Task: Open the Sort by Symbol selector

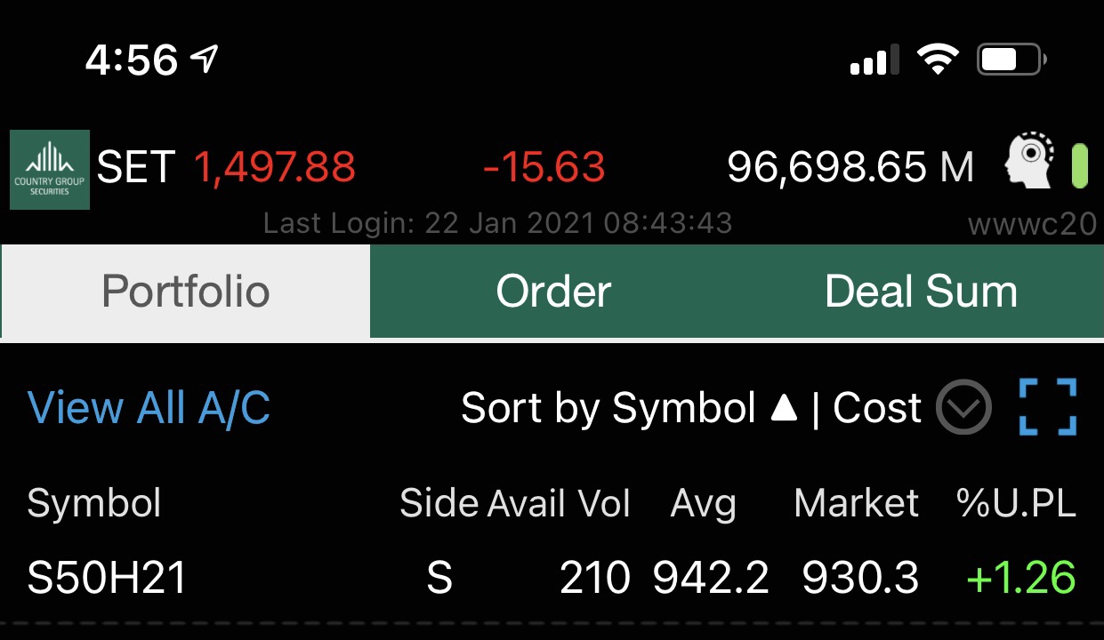Action: click(x=608, y=408)
